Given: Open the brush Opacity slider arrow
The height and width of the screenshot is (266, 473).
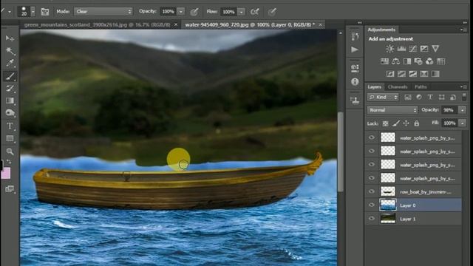Looking at the screenshot, I should (x=180, y=12).
